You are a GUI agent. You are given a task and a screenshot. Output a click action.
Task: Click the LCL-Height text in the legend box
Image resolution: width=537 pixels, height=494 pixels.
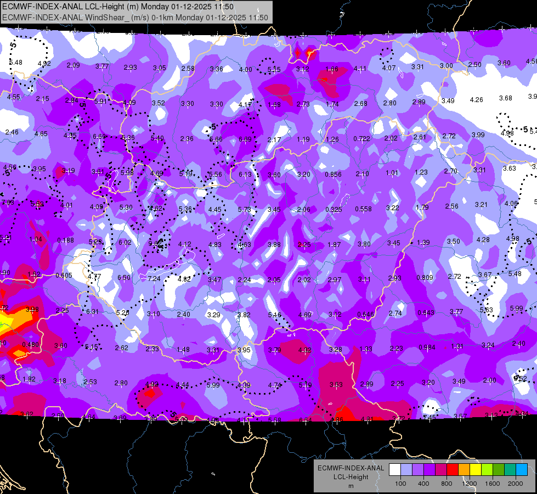[x=351, y=477]
